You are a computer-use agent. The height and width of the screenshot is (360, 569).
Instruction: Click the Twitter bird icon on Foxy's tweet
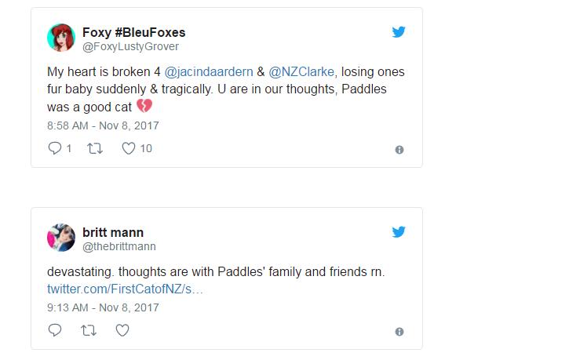(399, 32)
